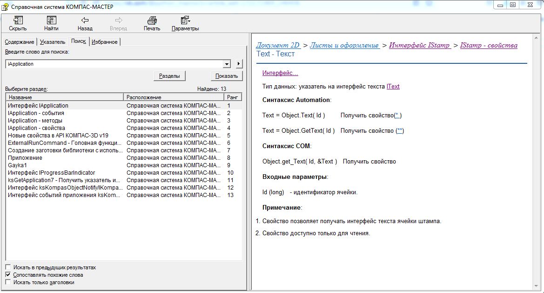This screenshot has width=544, height=293.
Task: Select result 'IApplication - методы'
Action: pos(124,121)
